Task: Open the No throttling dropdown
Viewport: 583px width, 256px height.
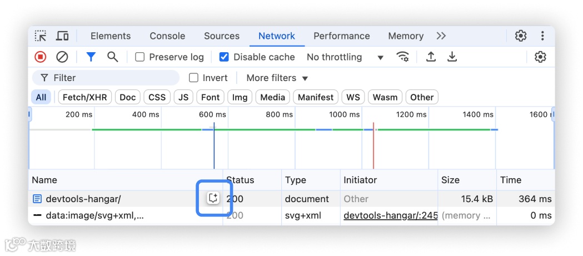Action: [345, 57]
